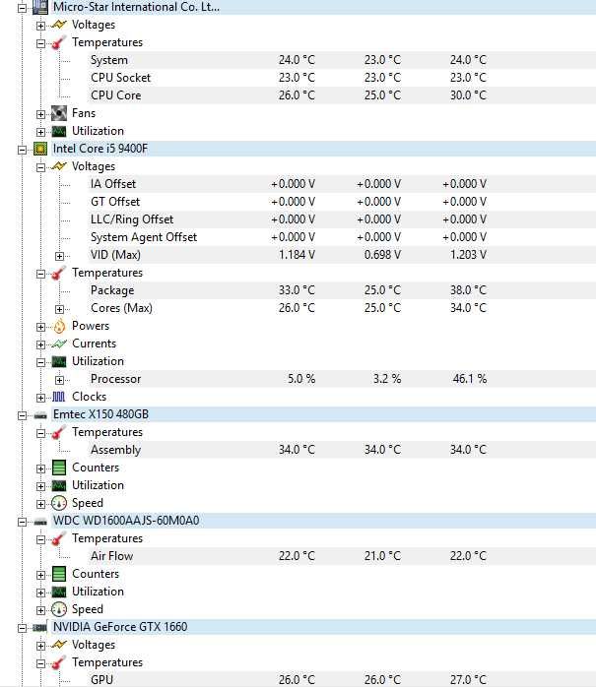Click the Package maximum '38.0 °C'
Viewport: 596px width, 687px height.
tap(468, 290)
